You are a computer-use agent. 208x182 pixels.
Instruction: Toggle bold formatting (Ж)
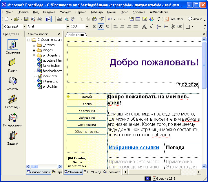(x=94, y=27)
